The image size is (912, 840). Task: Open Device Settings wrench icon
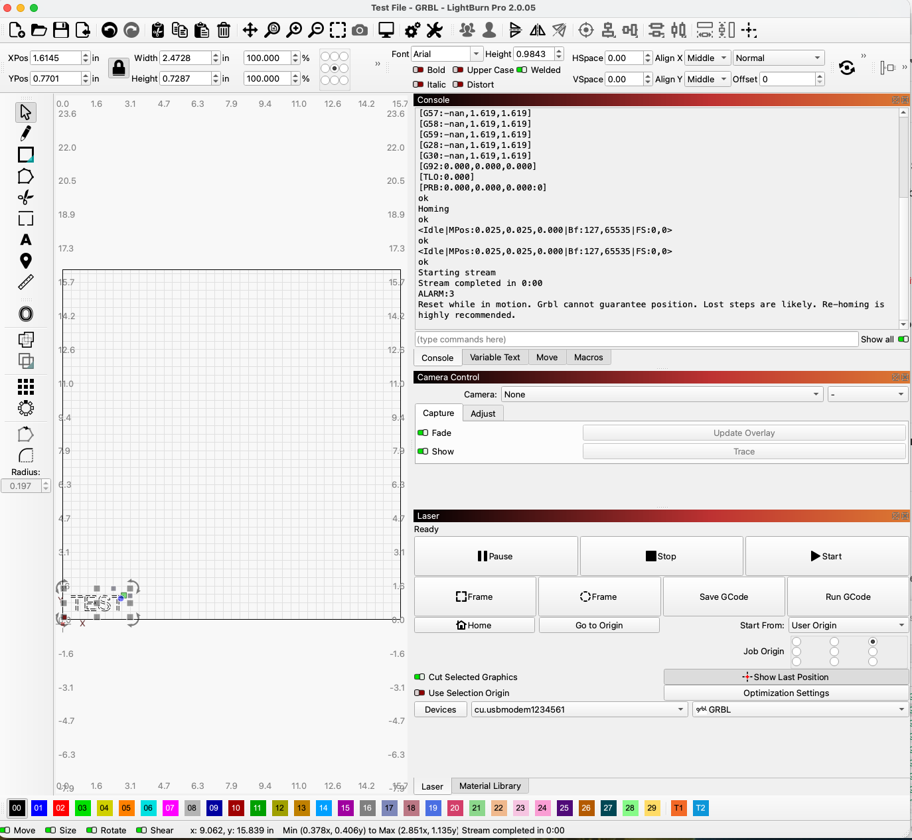(x=434, y=30)
